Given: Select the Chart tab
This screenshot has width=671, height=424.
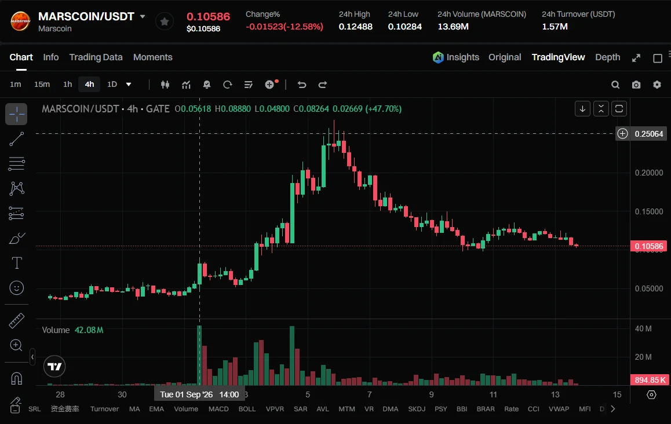Looking at the screenshot, I should click(x=21, y=57).
